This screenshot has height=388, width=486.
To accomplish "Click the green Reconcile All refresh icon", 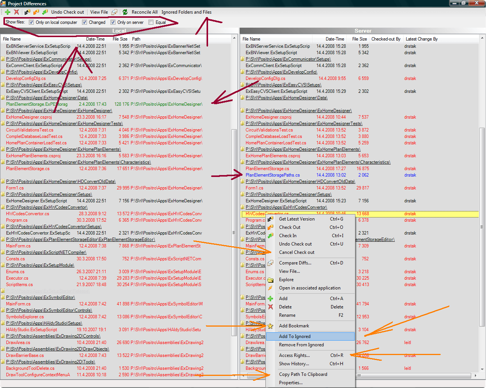I will 125,12.
